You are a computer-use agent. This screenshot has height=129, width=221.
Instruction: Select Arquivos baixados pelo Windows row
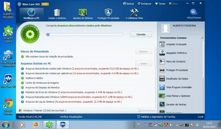click(x=77, y=97)
